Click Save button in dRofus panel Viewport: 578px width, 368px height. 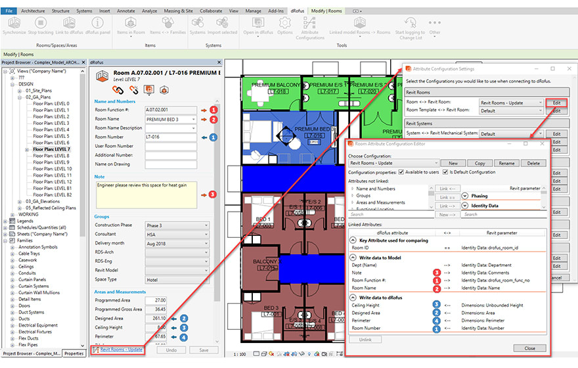click(x=204, y=350)
